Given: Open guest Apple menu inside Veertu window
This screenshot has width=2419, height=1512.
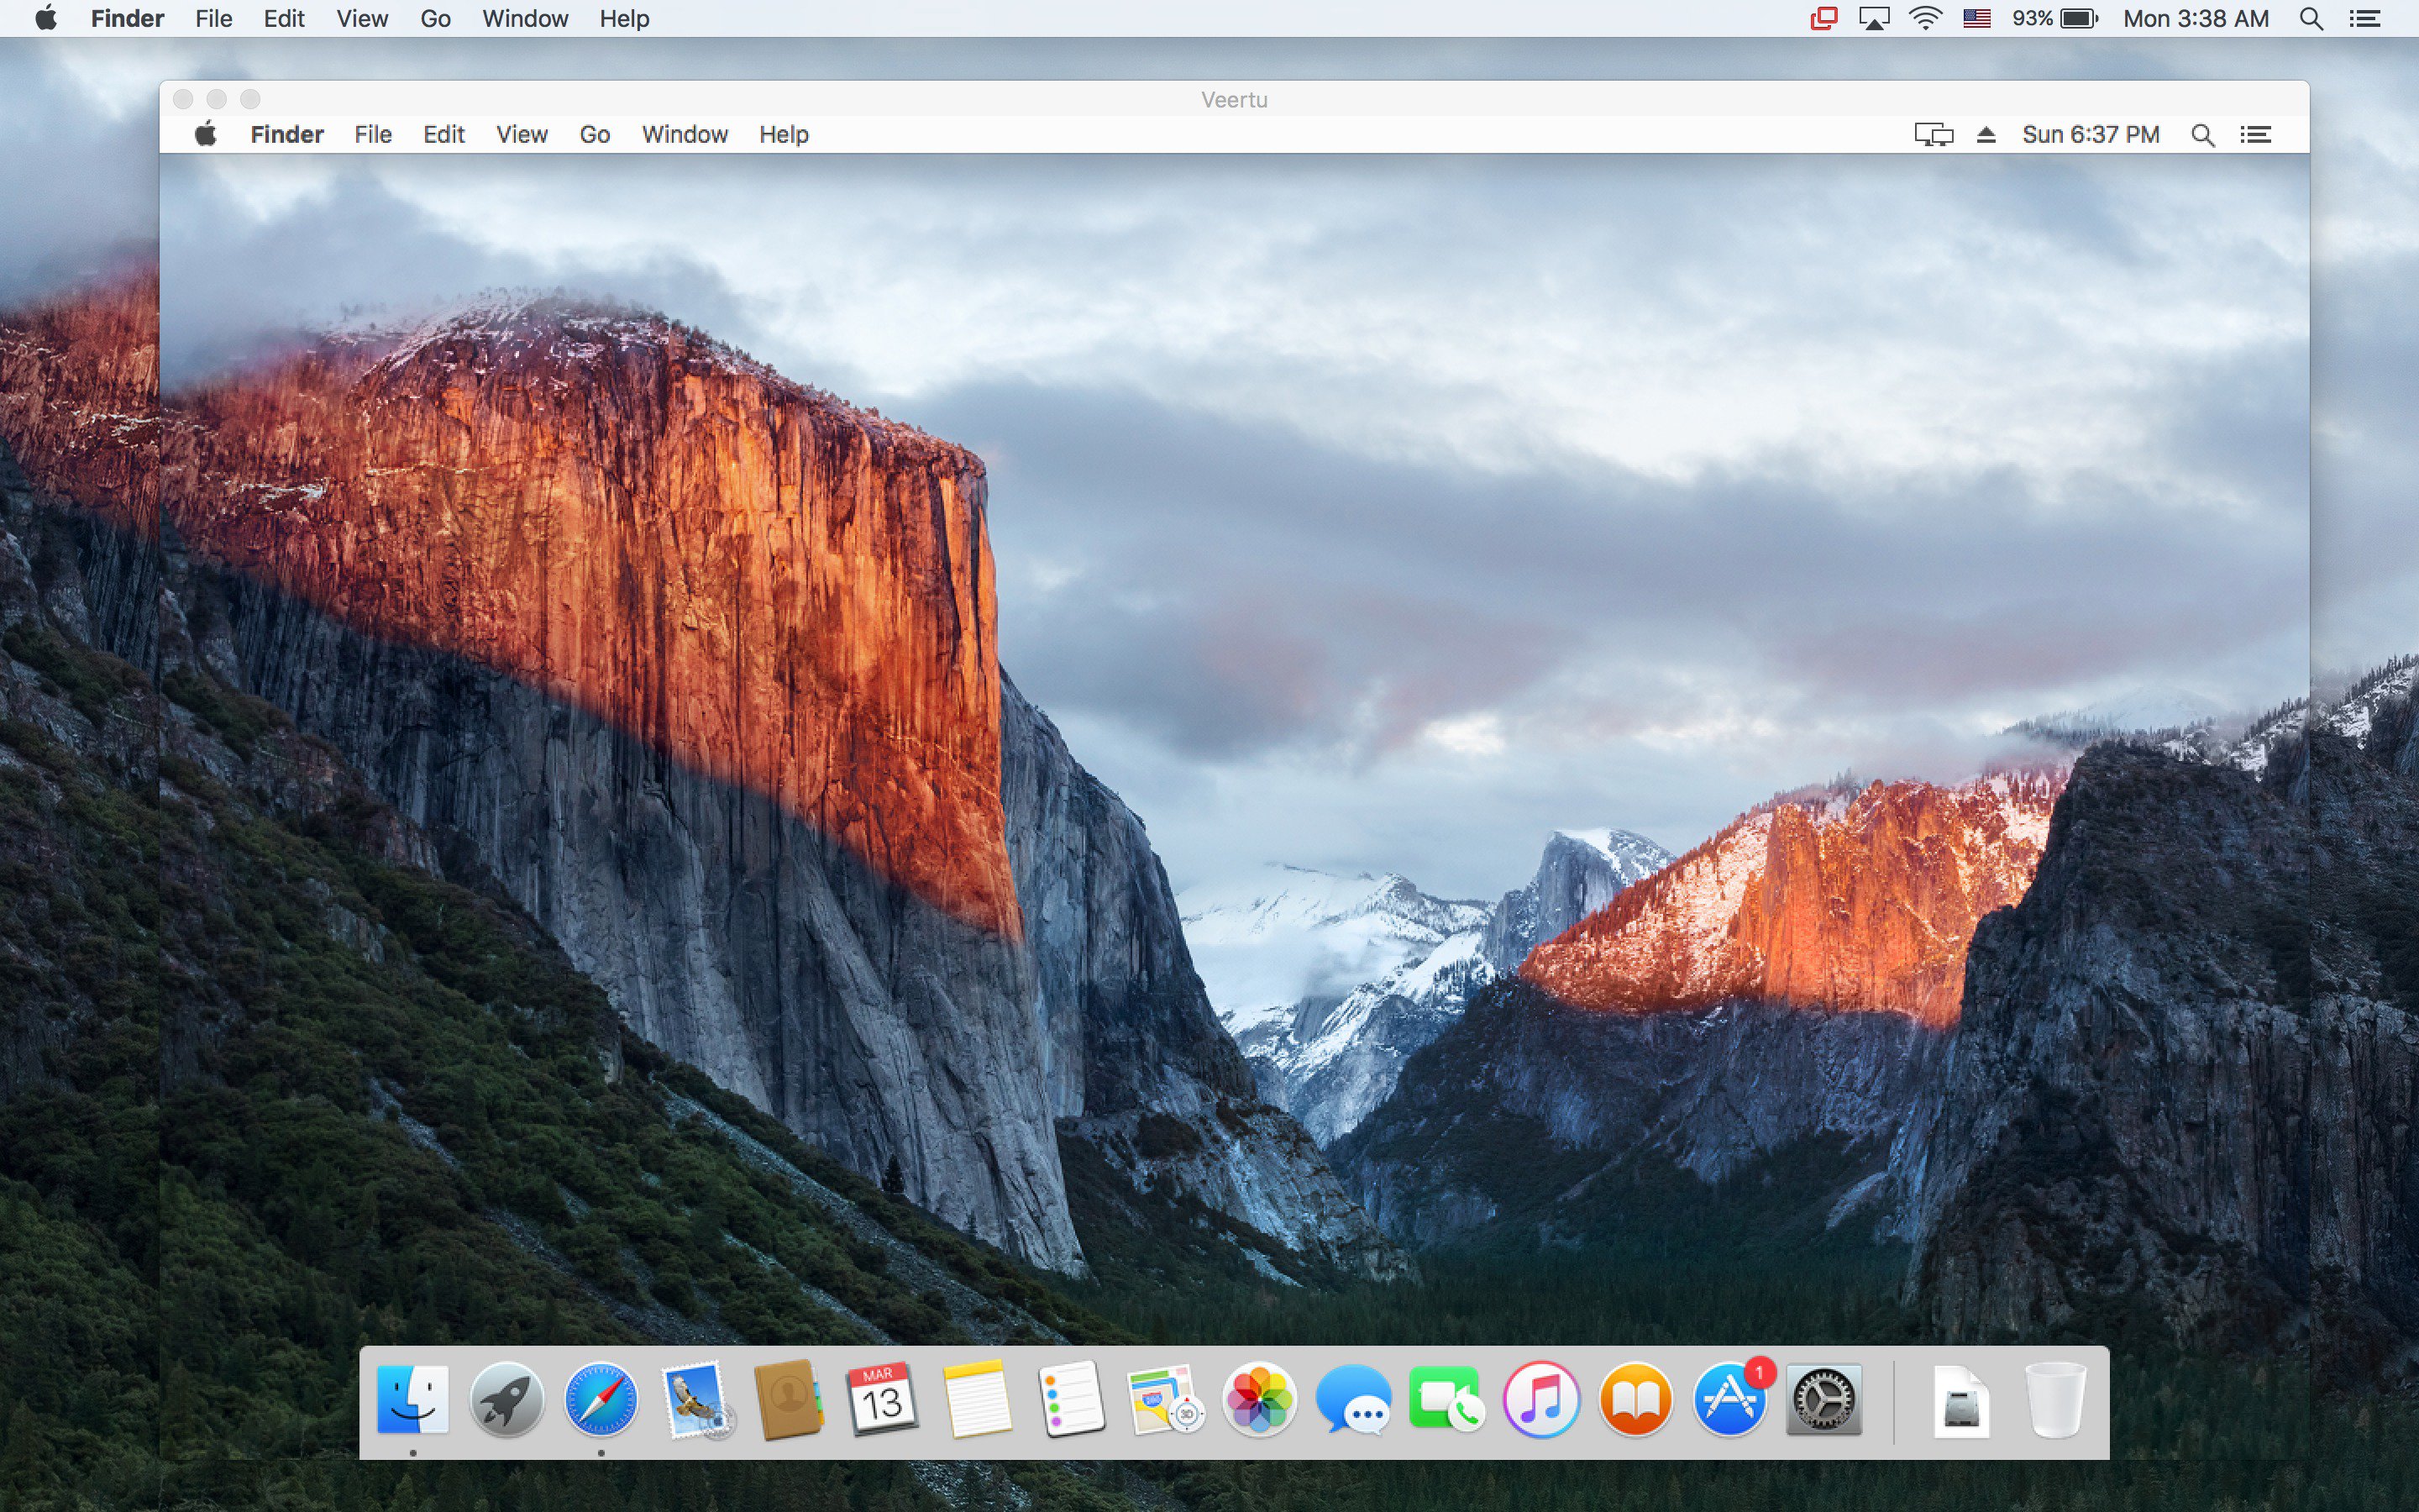Looking at the screenshot, I should 206,134.
